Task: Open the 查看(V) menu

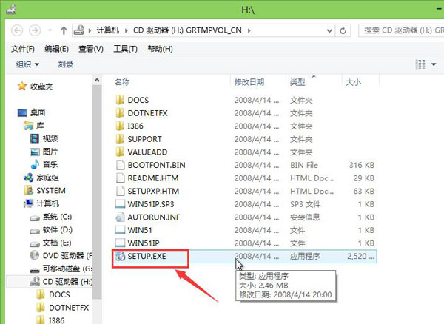Action: click(90, 49)
